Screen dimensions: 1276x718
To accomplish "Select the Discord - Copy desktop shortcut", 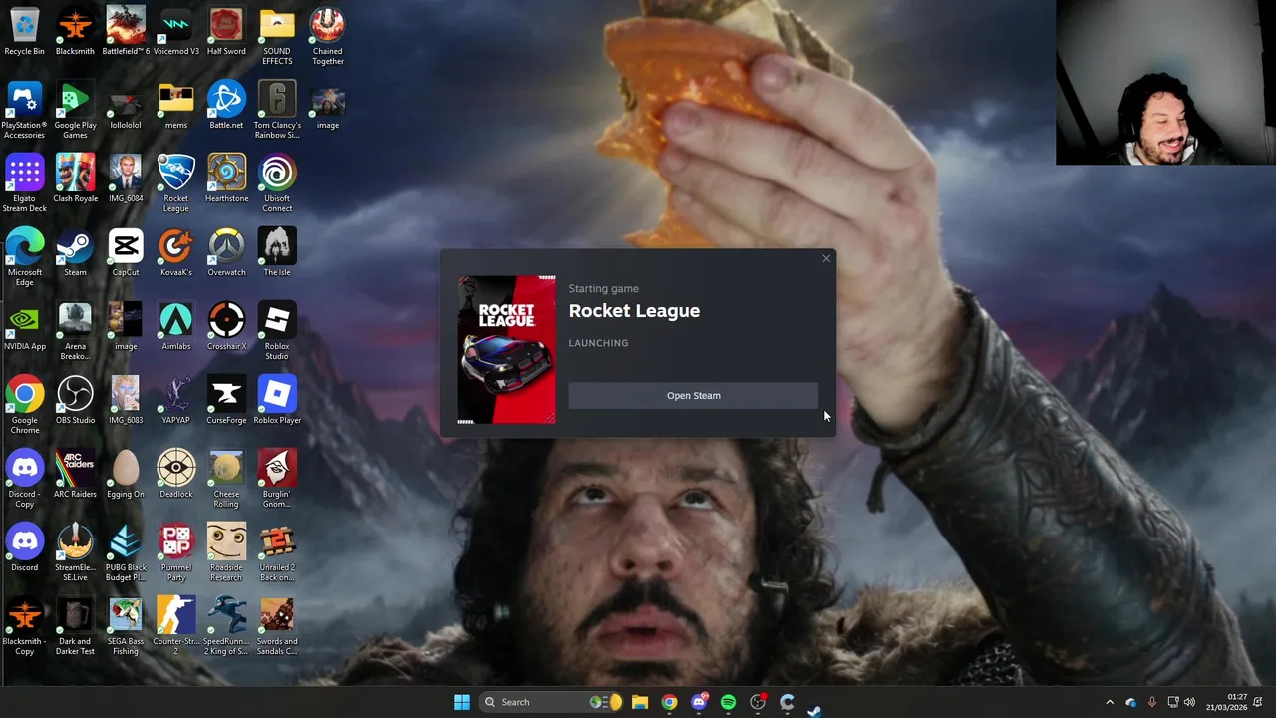I will tap(24, 480).
